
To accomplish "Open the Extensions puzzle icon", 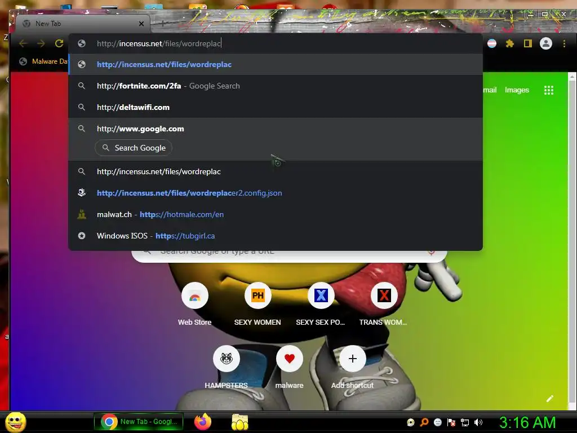I will pos(509,43).
